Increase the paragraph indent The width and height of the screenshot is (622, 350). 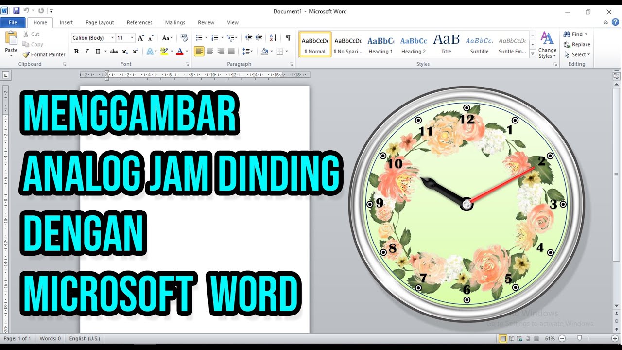tap(259, 38)
